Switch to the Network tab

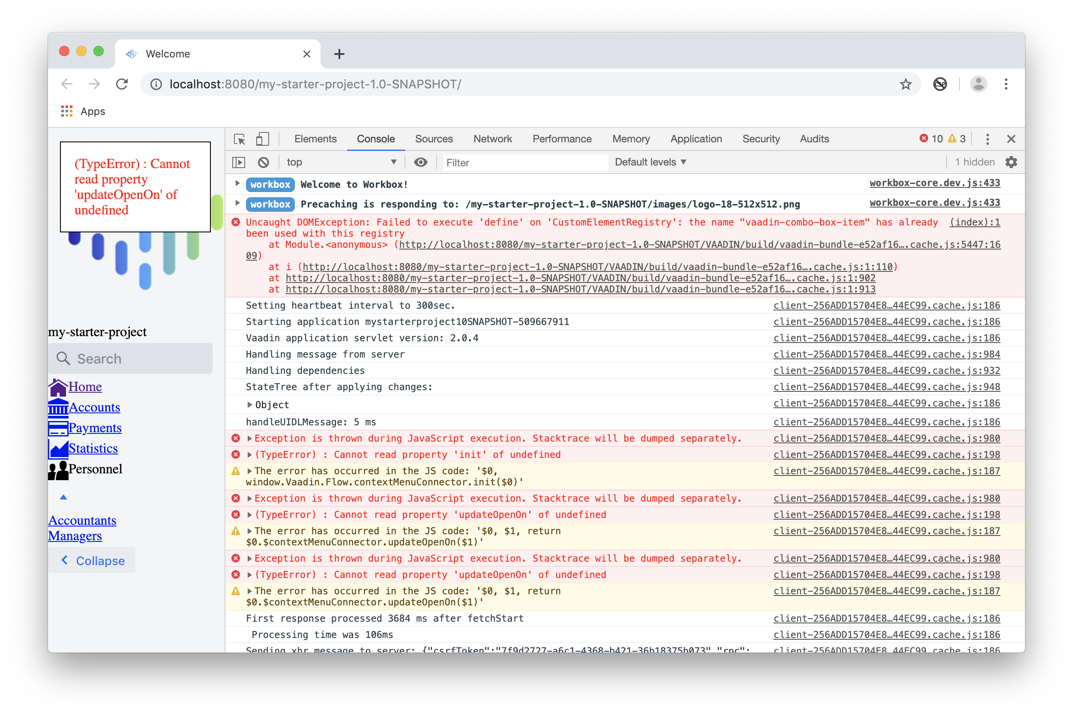point(492,139)
